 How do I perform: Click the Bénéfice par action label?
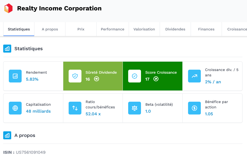217,105
